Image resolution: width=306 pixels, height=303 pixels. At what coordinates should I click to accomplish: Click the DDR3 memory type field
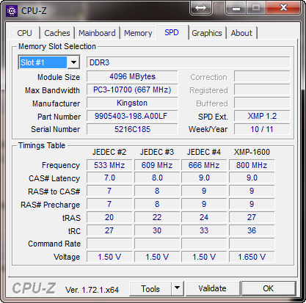click(x=189, y=62)
